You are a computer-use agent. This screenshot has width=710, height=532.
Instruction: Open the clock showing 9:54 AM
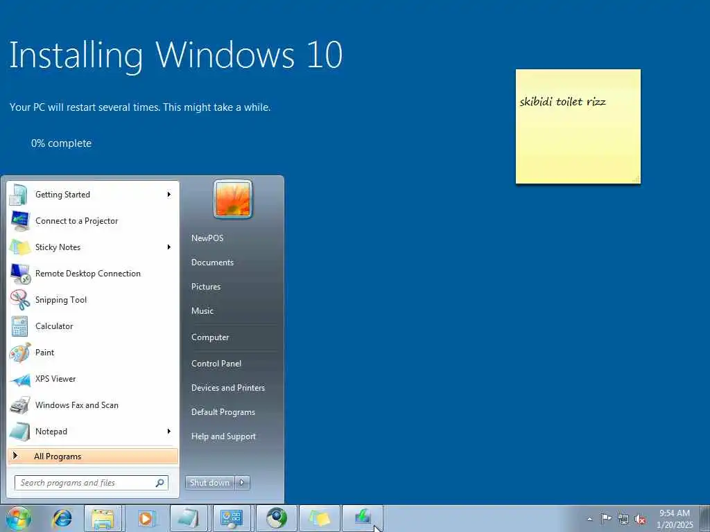click(x=675, y=519)
